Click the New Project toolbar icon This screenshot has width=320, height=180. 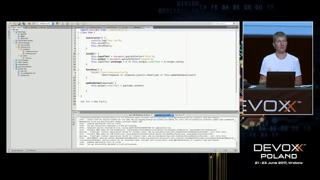pos(15,23)
